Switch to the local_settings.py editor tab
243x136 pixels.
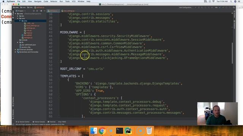point(68,11)
